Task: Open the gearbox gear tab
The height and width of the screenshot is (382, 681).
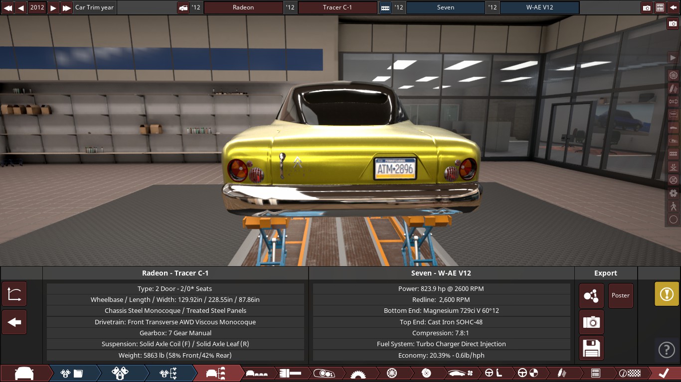Action: [358, 373]
